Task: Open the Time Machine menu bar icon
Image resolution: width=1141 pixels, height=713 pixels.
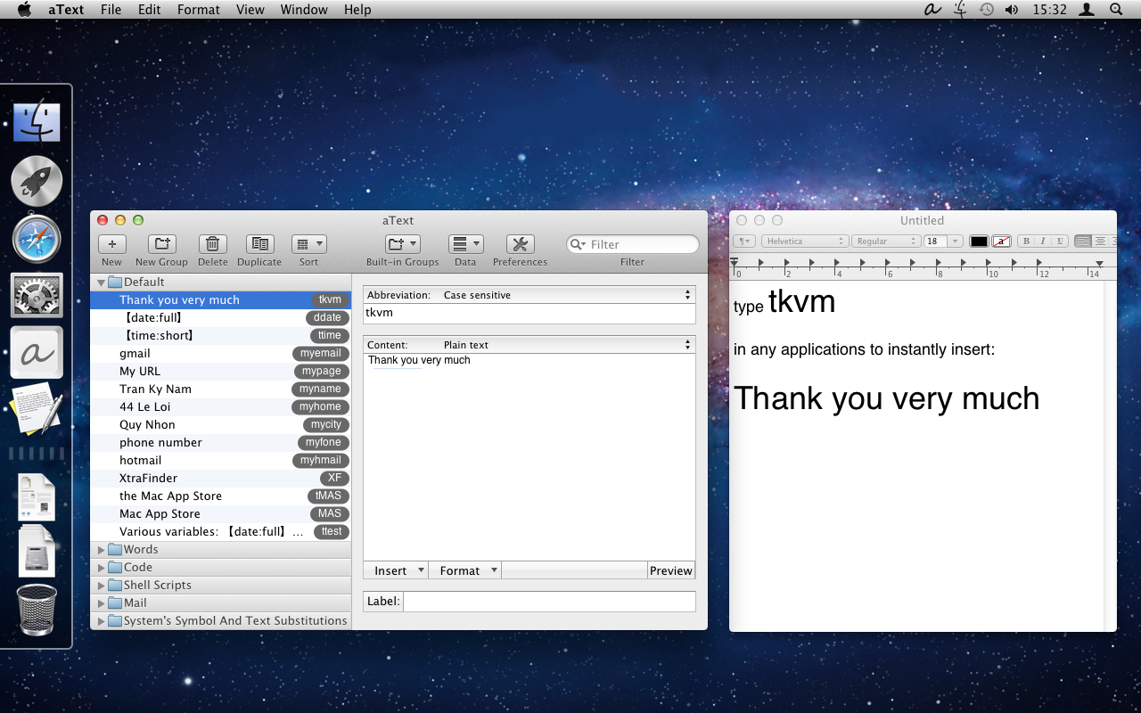Action: click(x=986, y=10)
